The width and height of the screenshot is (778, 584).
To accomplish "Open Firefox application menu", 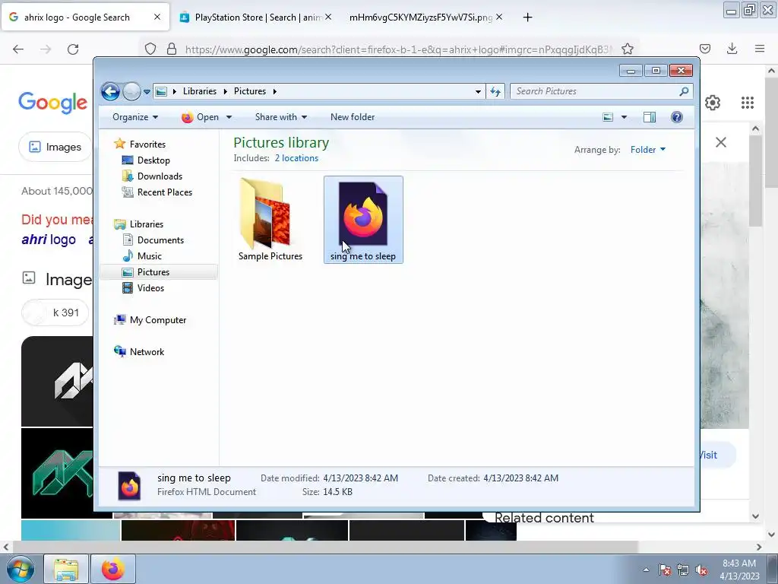I will coord(760,49).
